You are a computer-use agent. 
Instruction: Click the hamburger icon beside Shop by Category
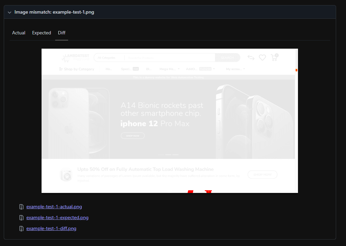coord(61,69)
